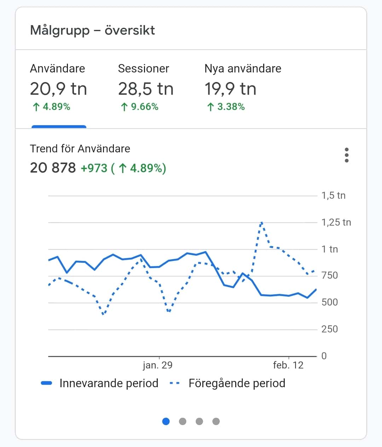Go to the third carousel page dot
The image size is (382, 447).
[199, 421]
